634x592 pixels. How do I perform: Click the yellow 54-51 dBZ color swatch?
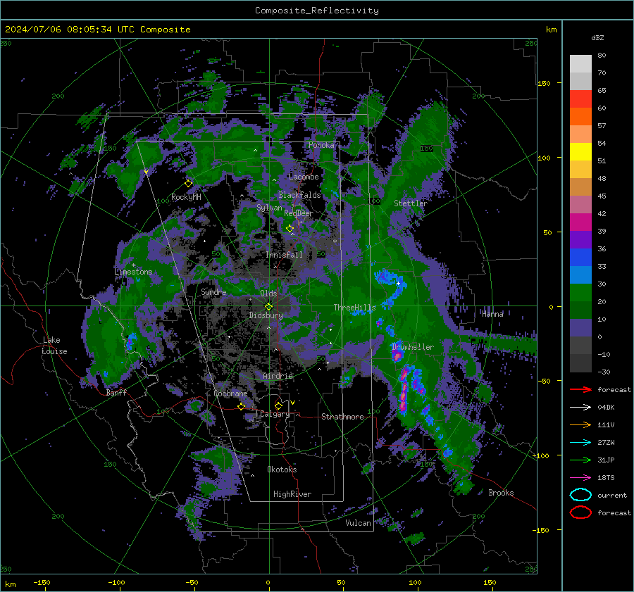580,152
